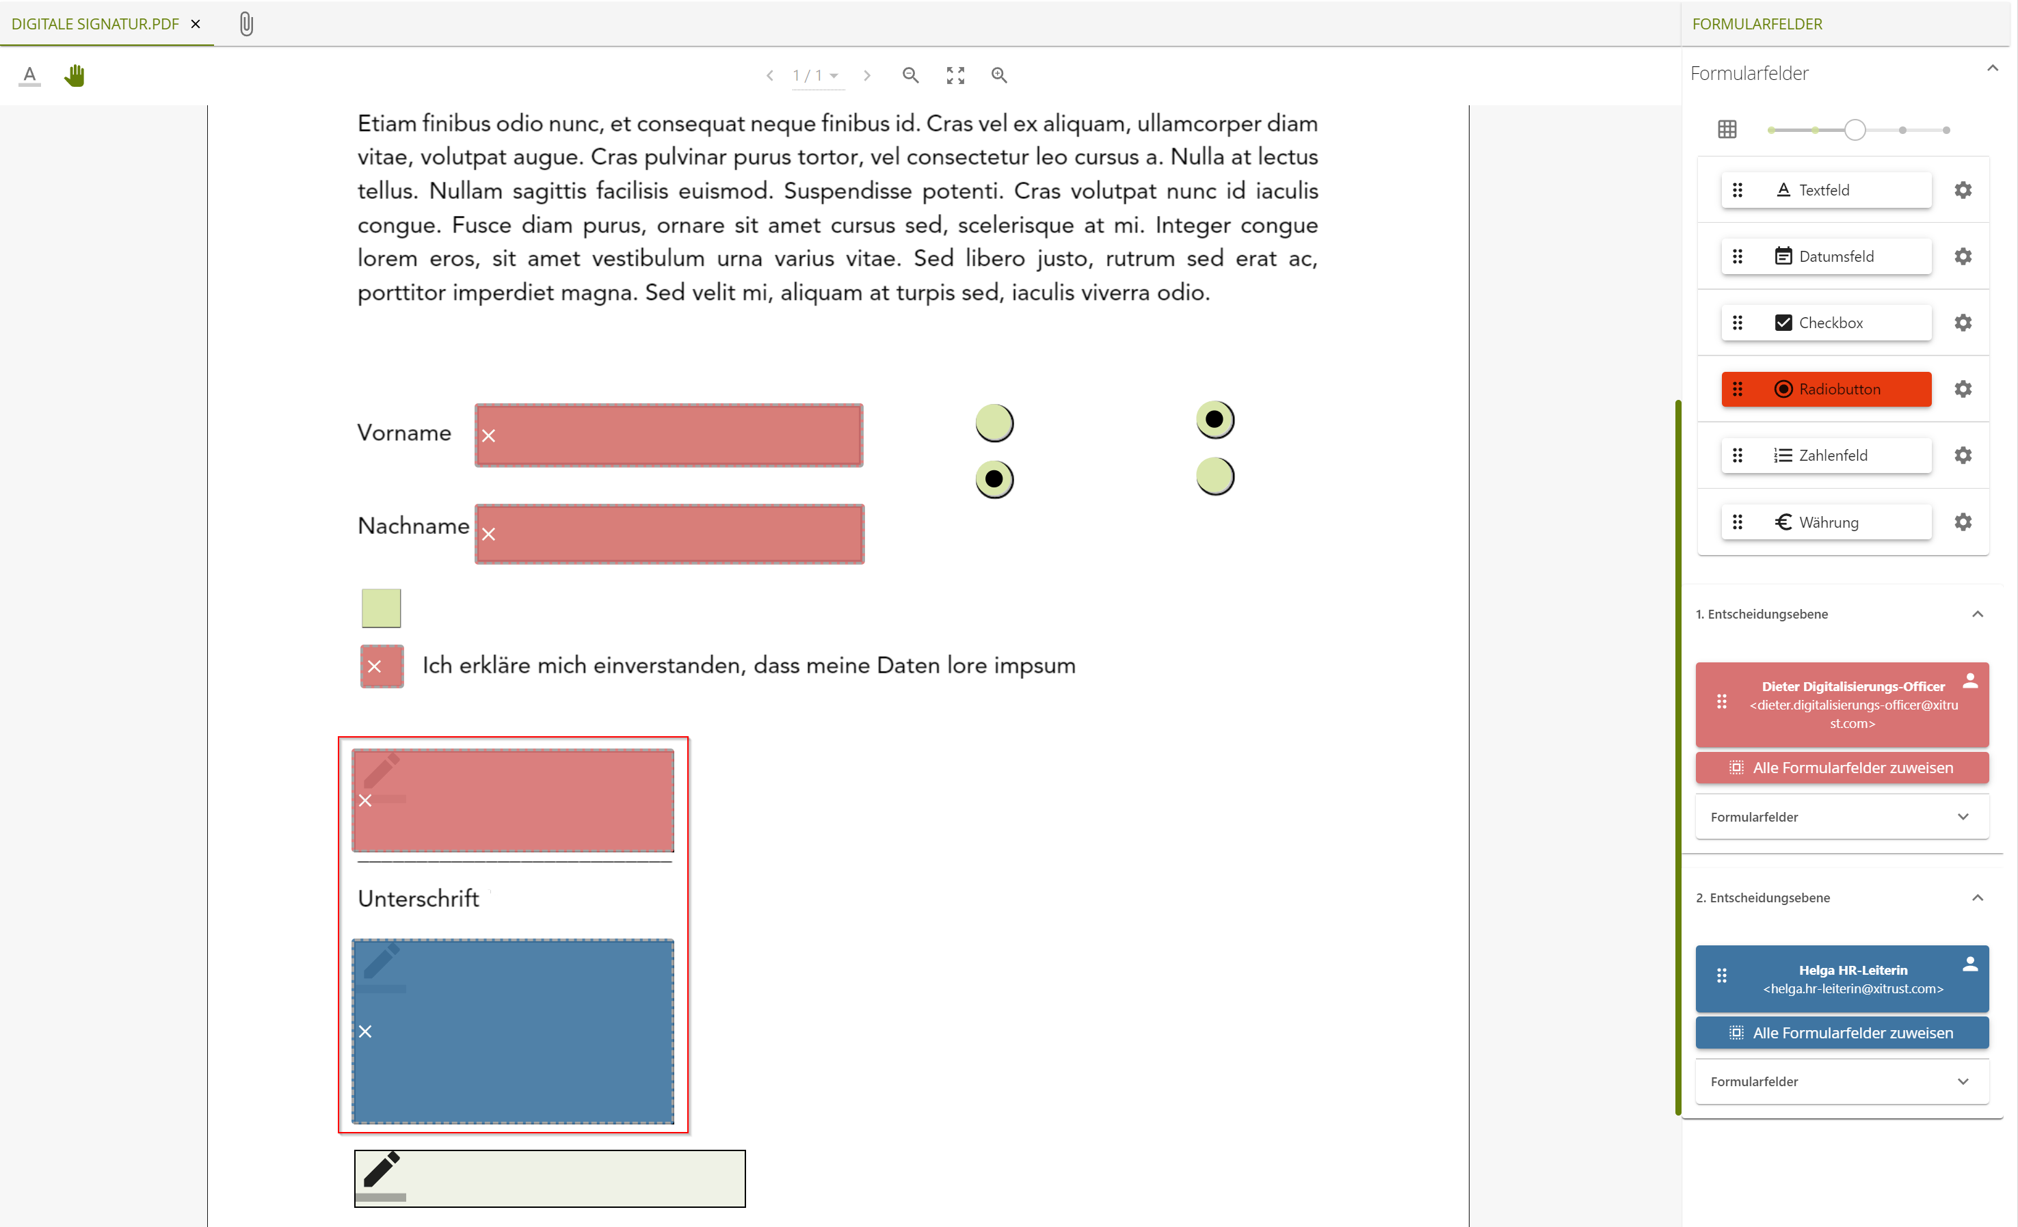Zoom in on the document
Image resolution: width=2018 pixels, height=1227 pixels.
click(999, 75)
